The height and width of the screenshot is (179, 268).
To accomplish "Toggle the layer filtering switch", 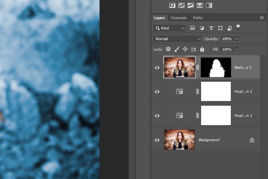I will click(x=238, y=28).
